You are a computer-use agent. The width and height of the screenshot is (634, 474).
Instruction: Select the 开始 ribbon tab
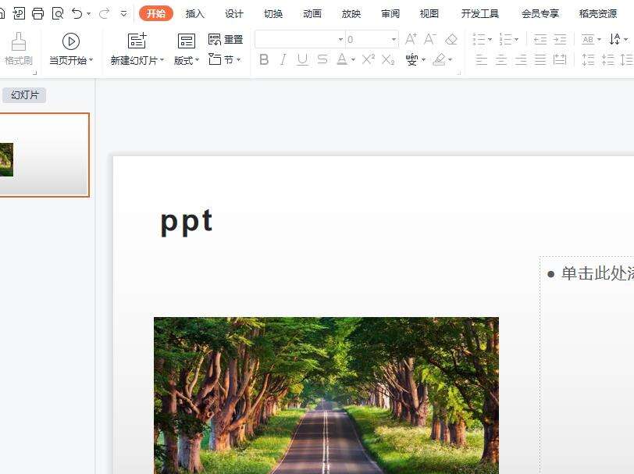click(155, 14)
